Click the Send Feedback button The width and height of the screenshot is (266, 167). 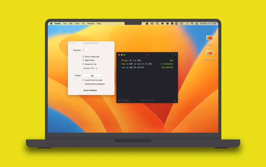(x=90, y=90)
